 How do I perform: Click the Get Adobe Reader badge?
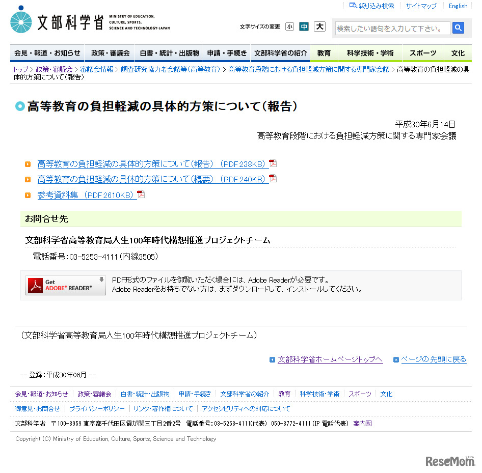click(65, 285)
